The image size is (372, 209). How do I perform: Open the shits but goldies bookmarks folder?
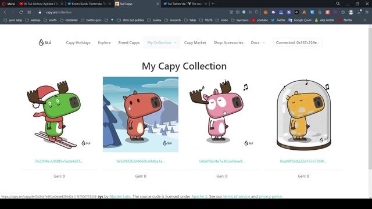pos(131,20)
